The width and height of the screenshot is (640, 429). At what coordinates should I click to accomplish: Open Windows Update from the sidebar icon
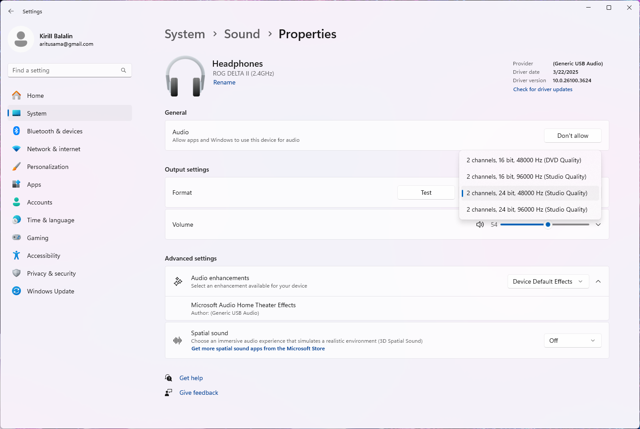[16, 291]
